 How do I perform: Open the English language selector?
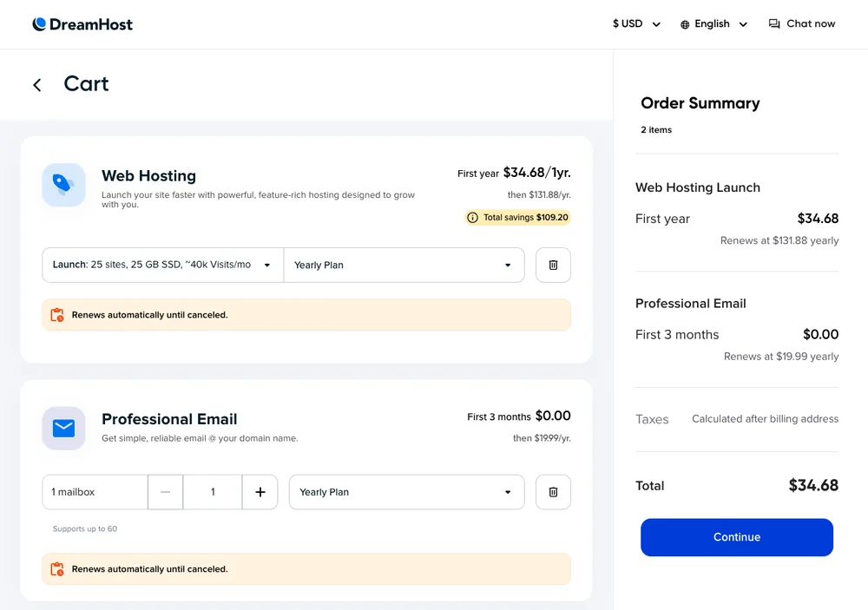pos(714,23)
